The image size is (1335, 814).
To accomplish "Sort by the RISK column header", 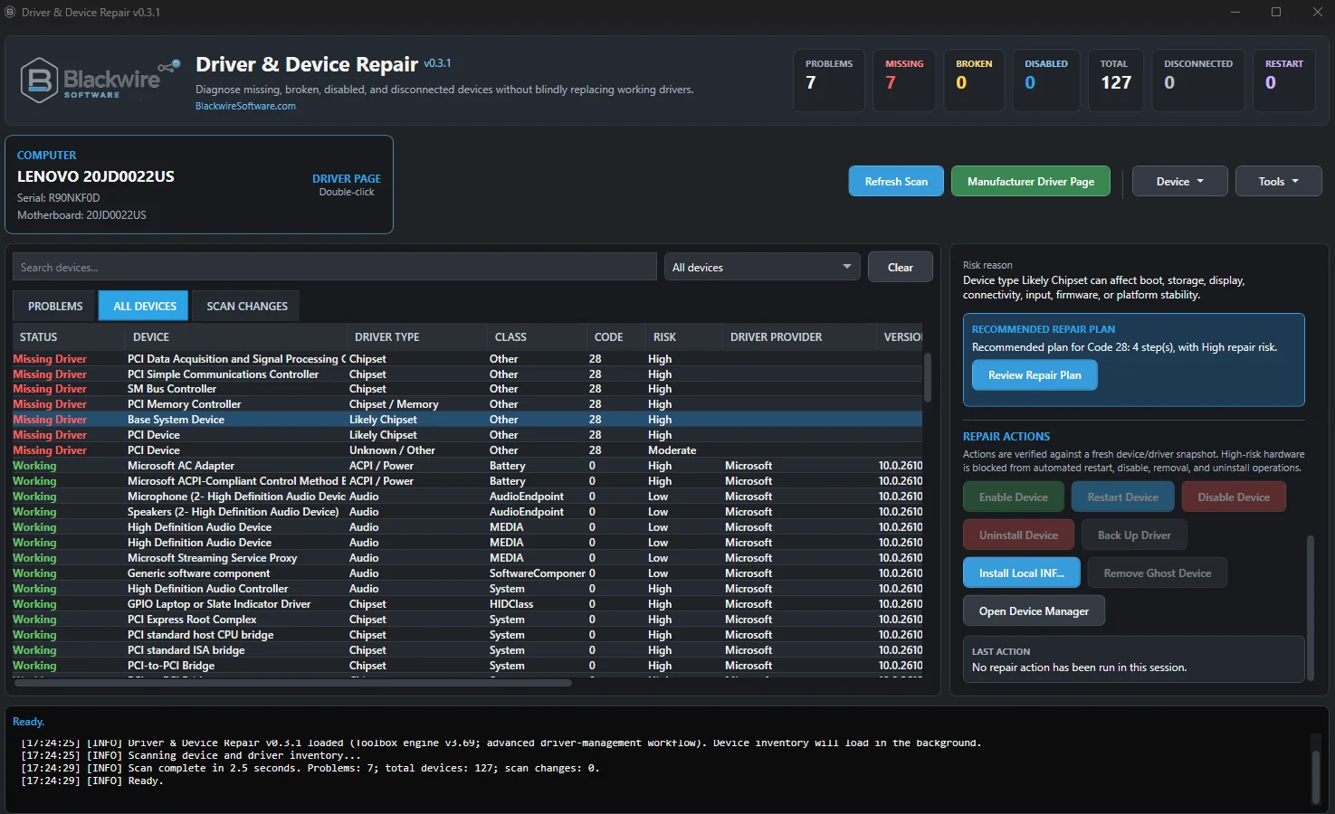I will [682, 336].
